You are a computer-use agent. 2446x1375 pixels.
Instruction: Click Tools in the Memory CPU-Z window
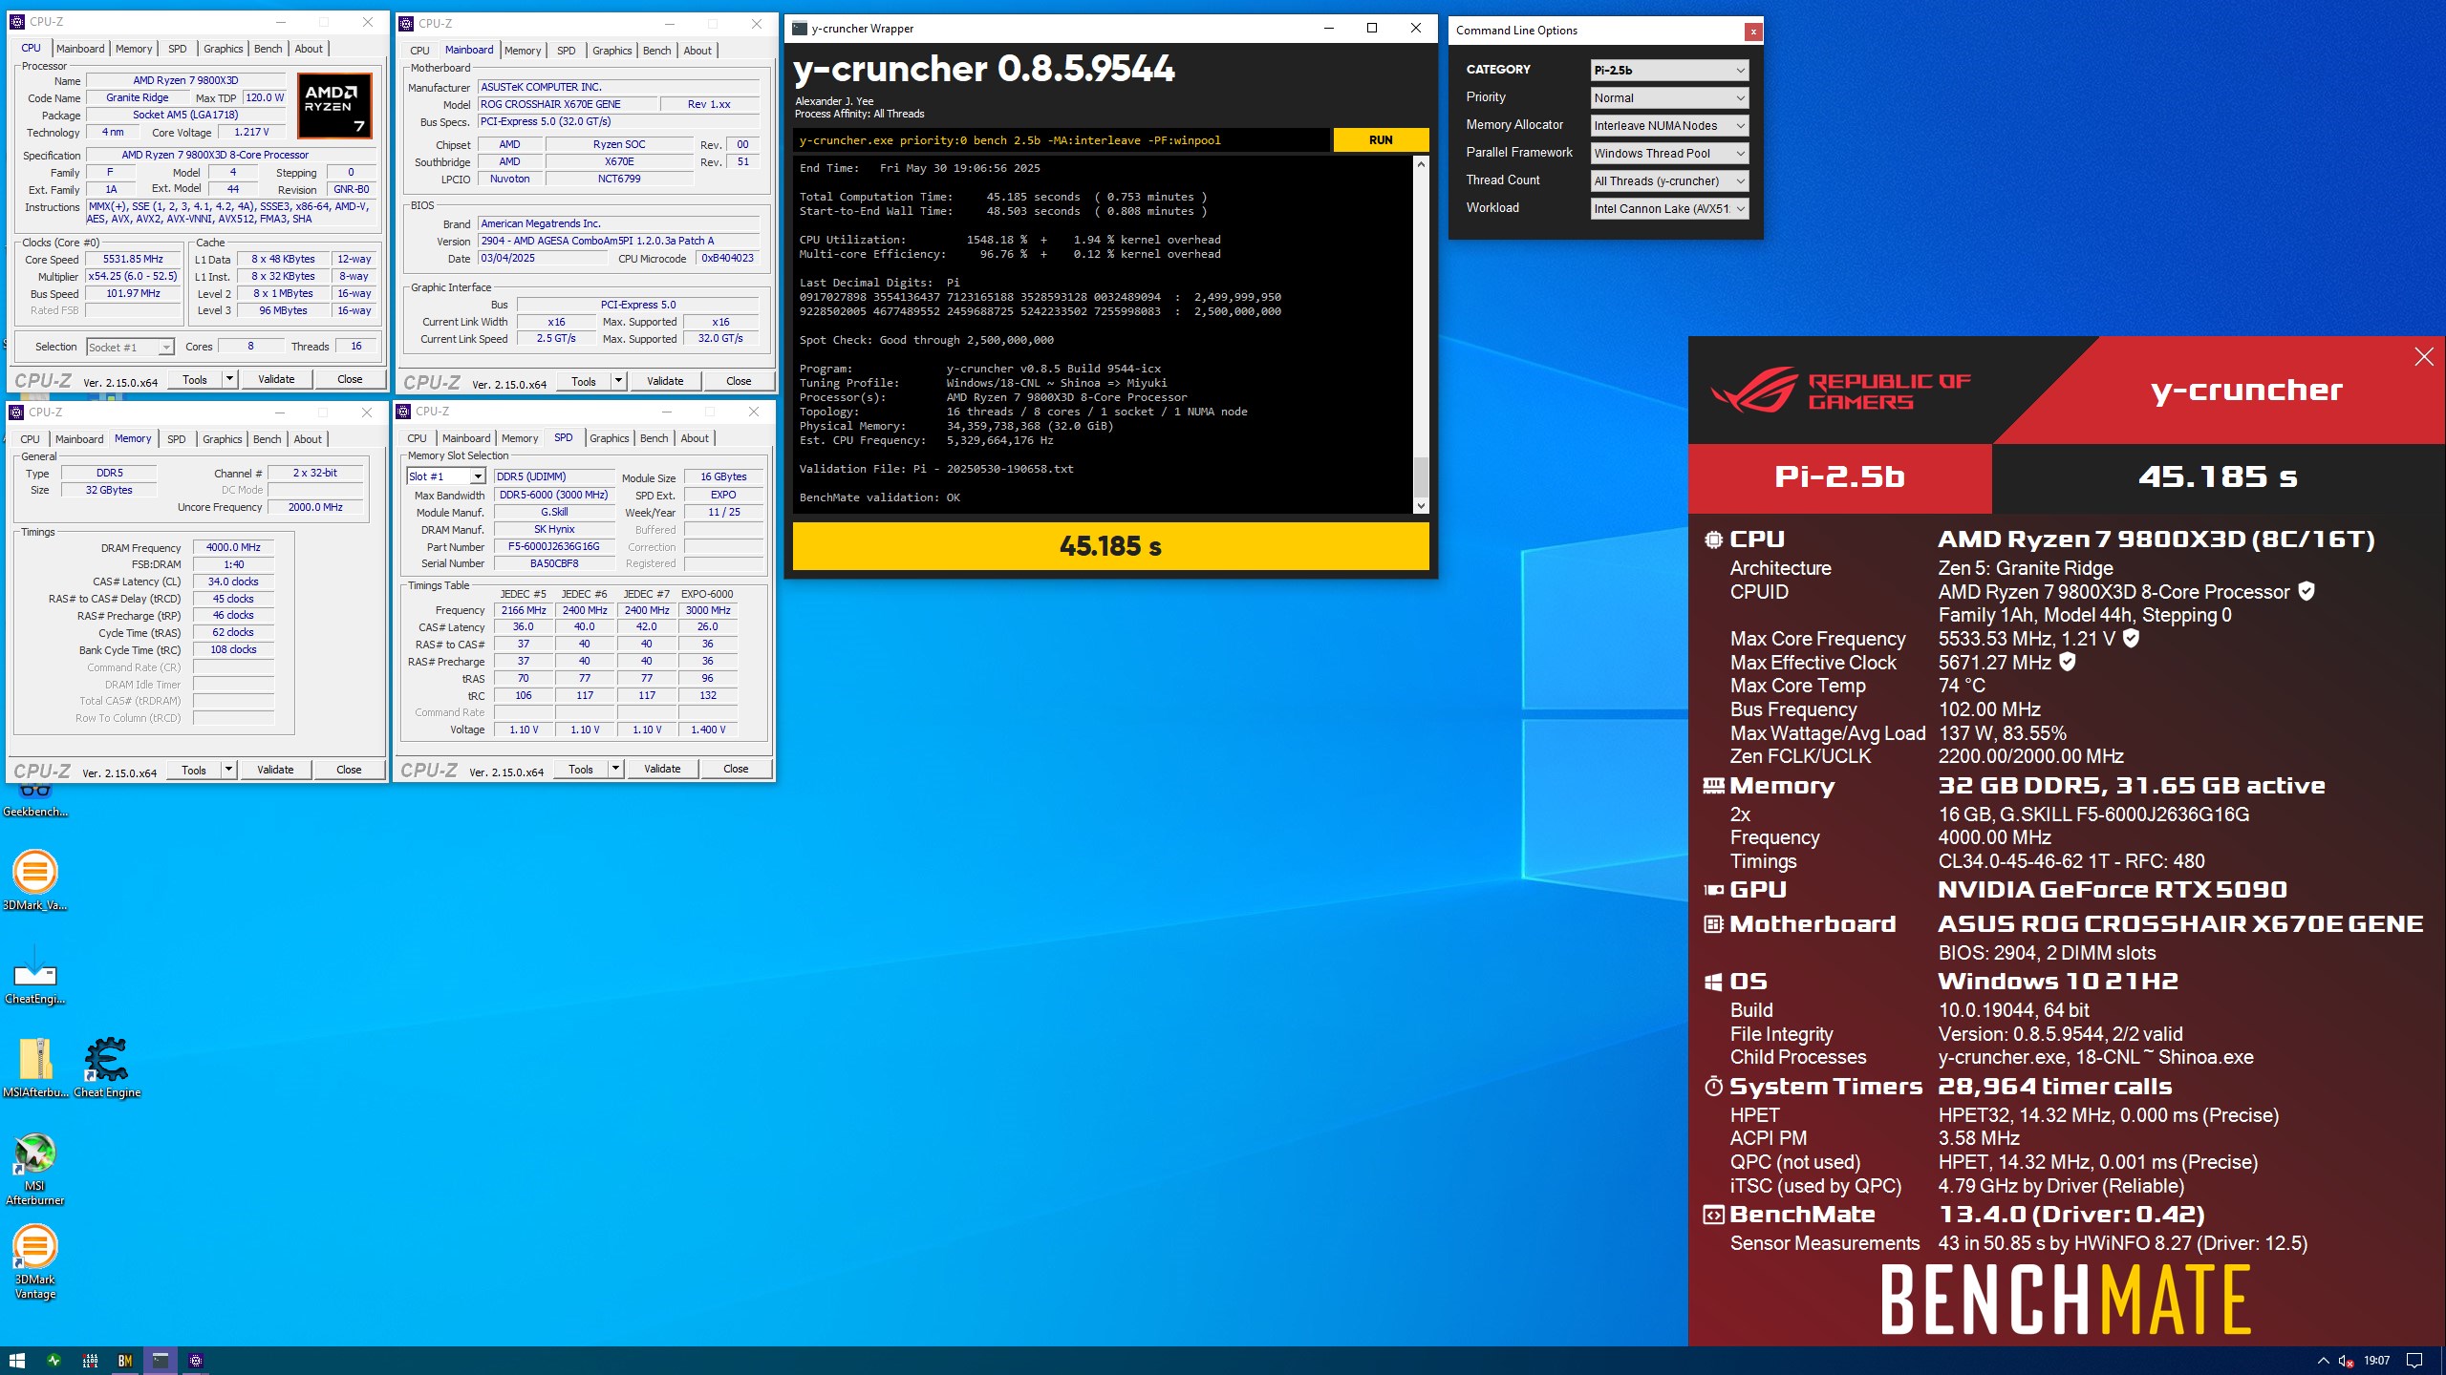[x=194, y=770]
